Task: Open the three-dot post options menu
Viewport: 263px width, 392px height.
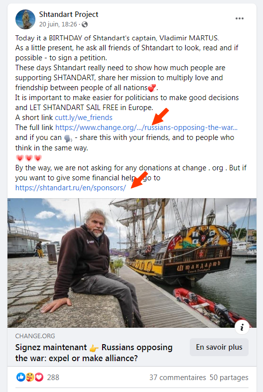Action: click(239, 18)
